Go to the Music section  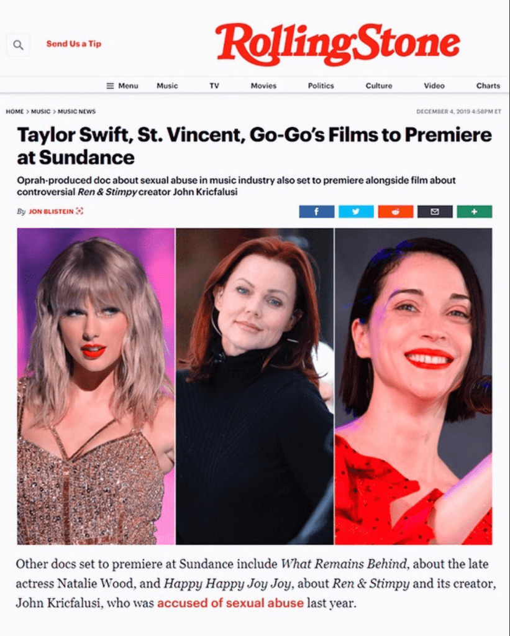tap(167, 86)
